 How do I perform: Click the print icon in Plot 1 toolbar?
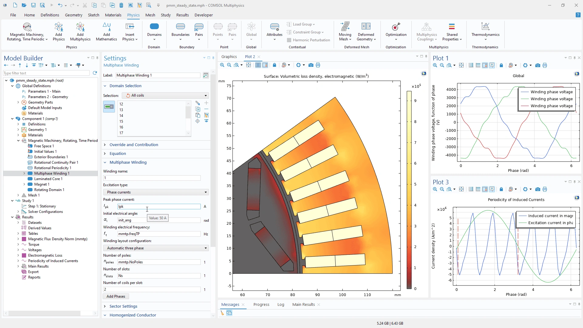tap(545, 65)
